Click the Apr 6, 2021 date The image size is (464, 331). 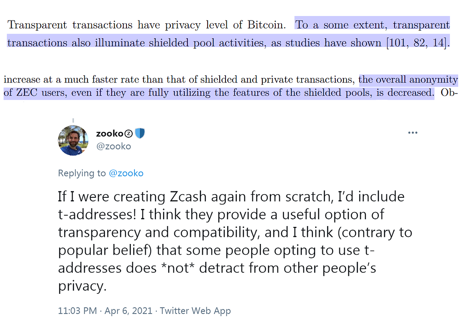(126, 310)
